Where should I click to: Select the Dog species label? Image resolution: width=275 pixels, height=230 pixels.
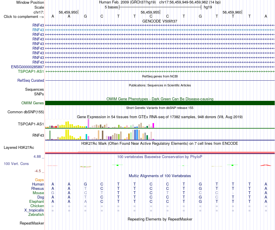click(41, 197)
